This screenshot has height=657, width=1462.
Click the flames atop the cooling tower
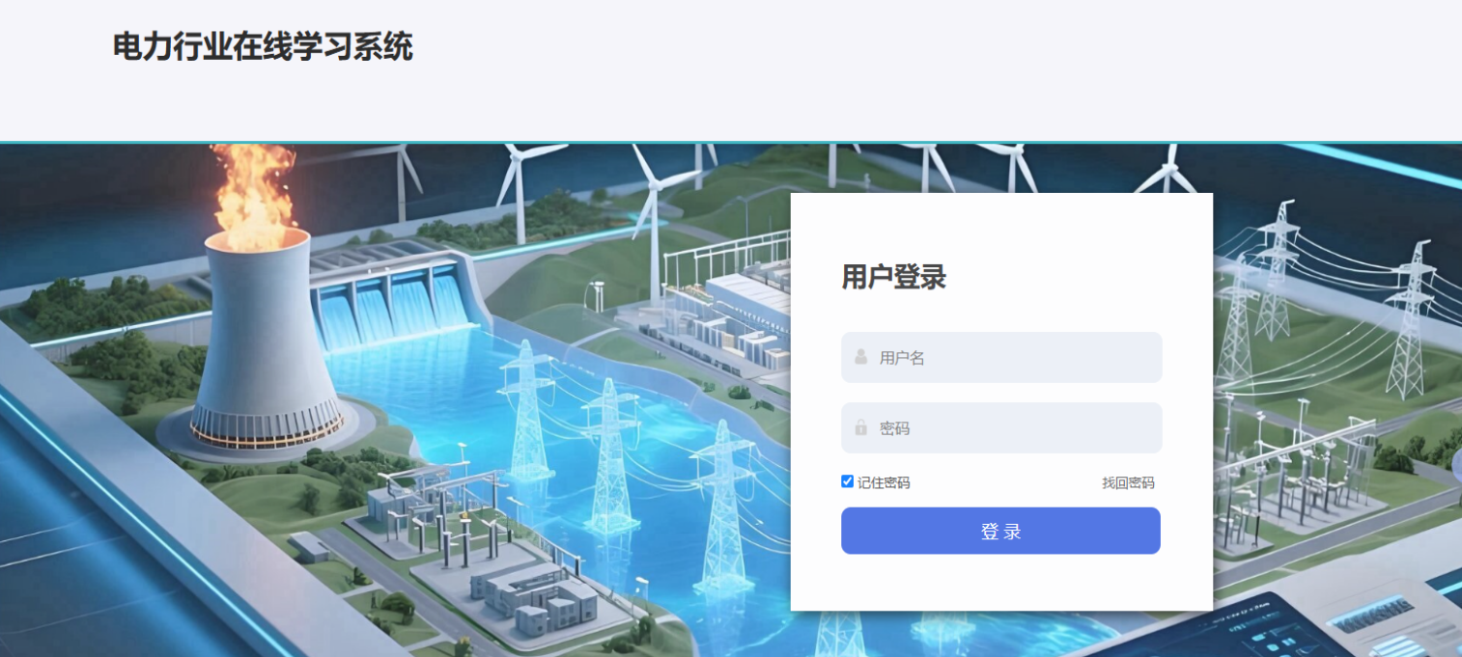tap(253, 191)
